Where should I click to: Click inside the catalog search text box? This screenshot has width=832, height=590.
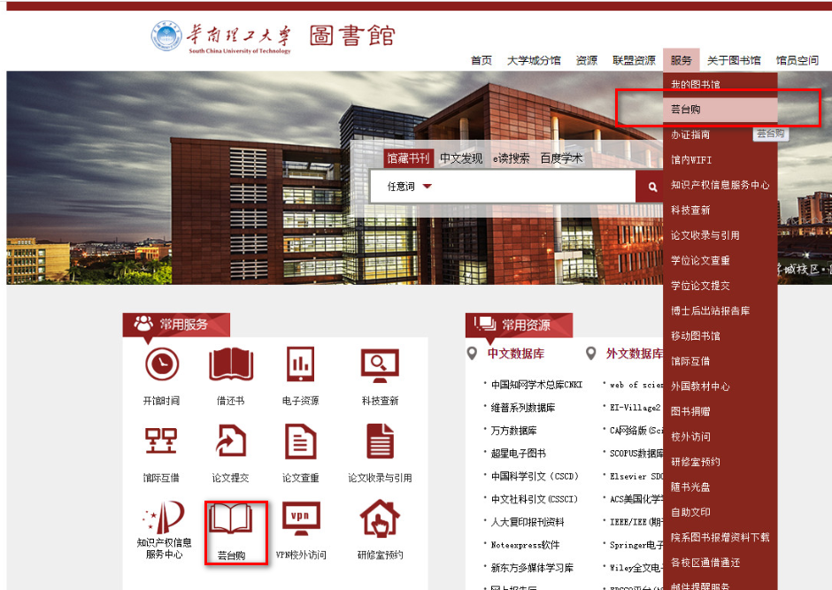tap(535, 187)
